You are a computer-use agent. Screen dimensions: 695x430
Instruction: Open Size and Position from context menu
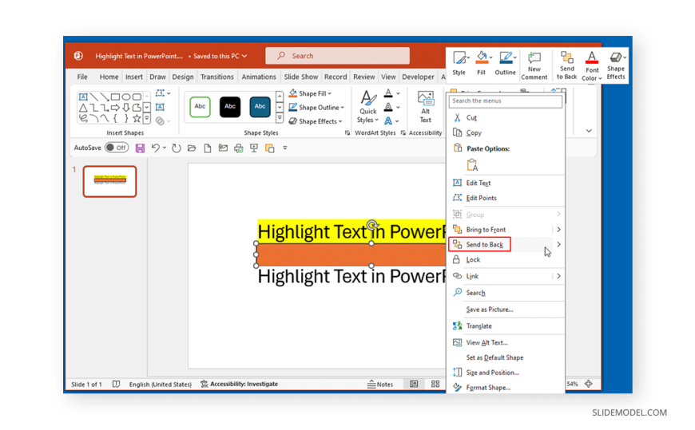pos(506,372)
